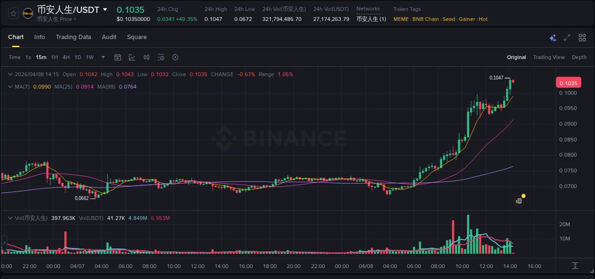
Task: Select the 1D timeframe option
Action: (78, 57)
